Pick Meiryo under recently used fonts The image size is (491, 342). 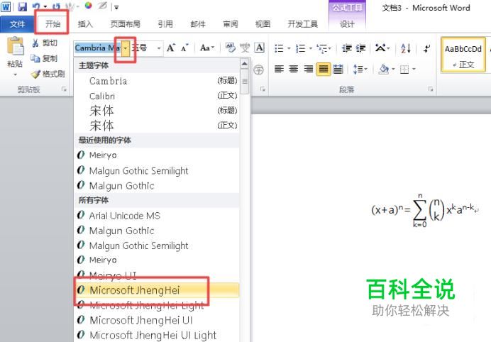(158, 155)
